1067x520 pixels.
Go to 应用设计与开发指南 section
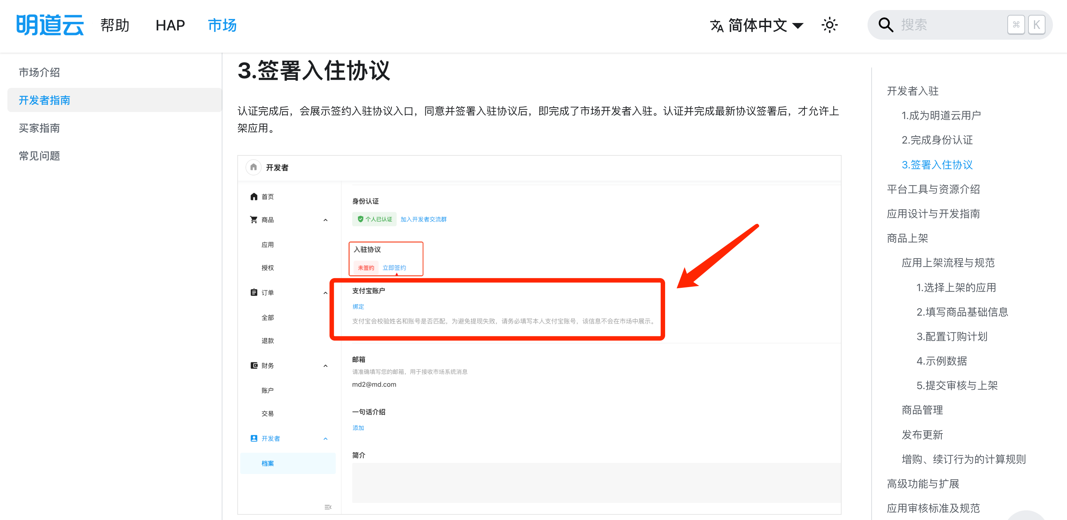tap(933, 213)
